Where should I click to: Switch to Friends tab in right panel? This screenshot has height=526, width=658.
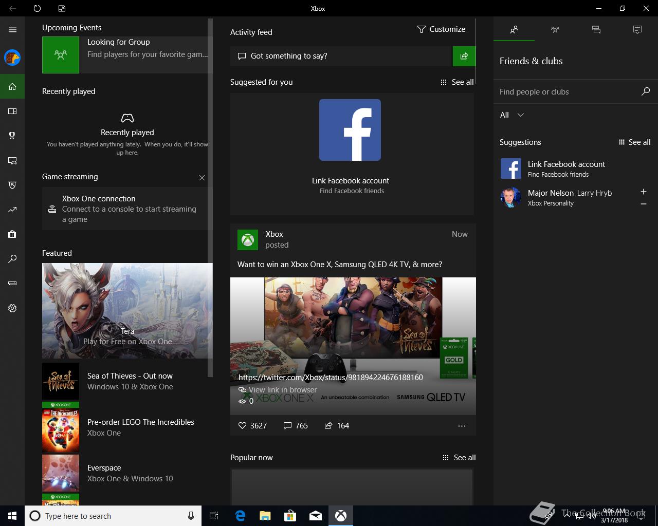(514, 30)
